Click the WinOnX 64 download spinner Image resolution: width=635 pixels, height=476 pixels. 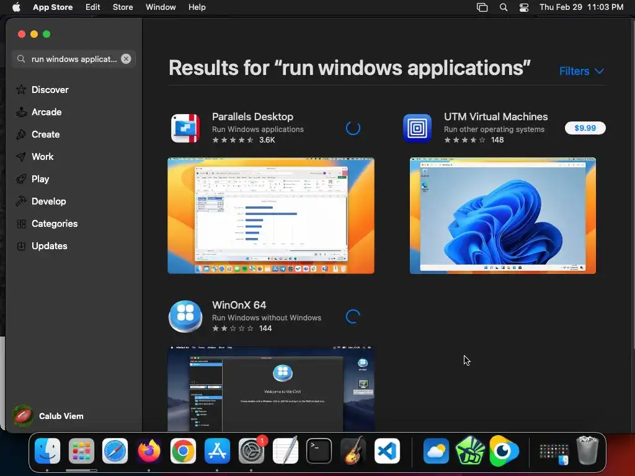[x=353, y=317]
